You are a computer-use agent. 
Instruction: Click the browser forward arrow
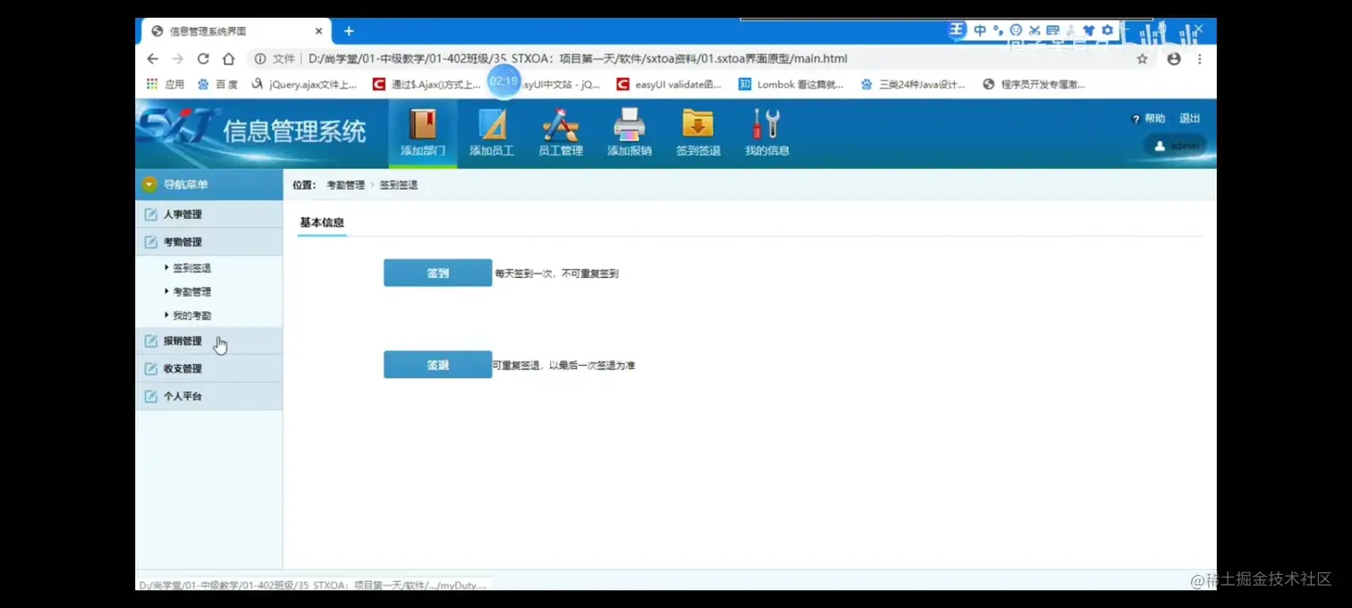[178, 59]
